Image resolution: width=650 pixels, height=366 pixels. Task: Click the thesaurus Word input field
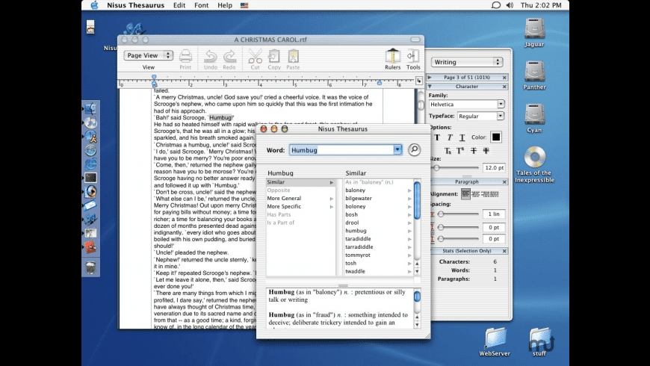[x=341, y=150]
